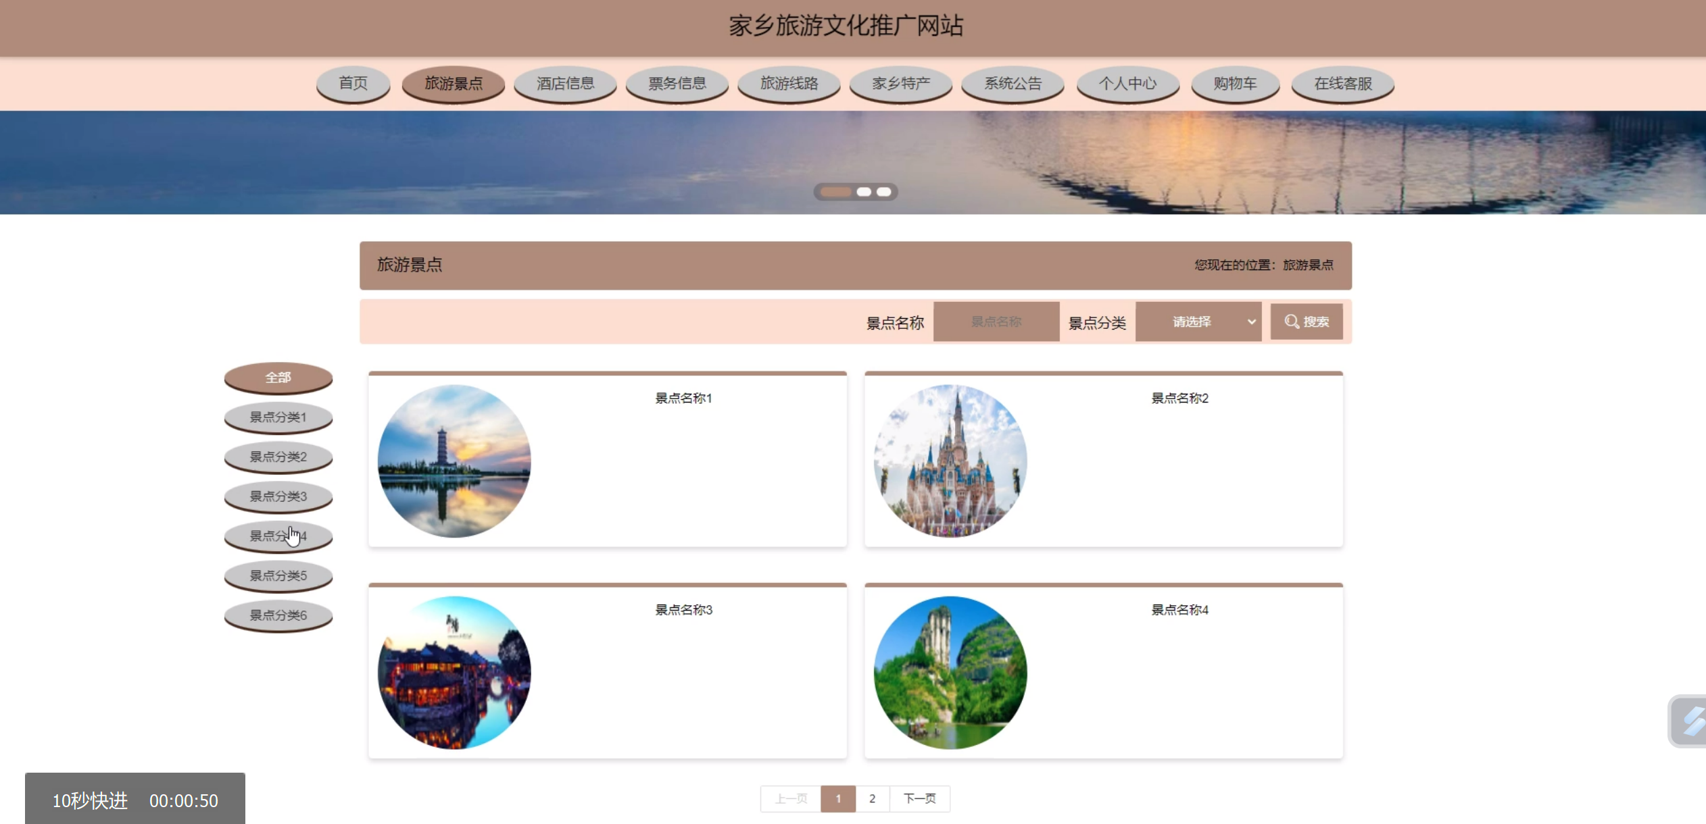
Task: Open the castle thumbnail of 景点名称2
Action: pos(950,461)
